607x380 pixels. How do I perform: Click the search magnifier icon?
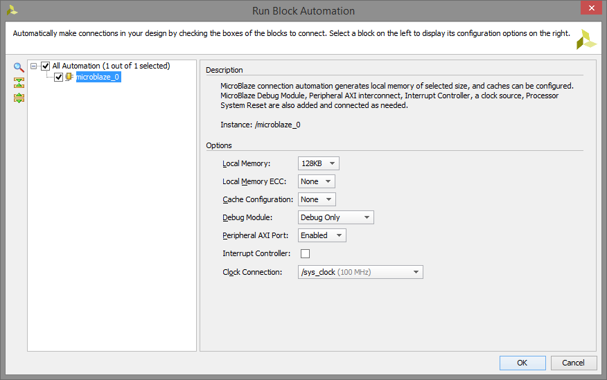19,67
